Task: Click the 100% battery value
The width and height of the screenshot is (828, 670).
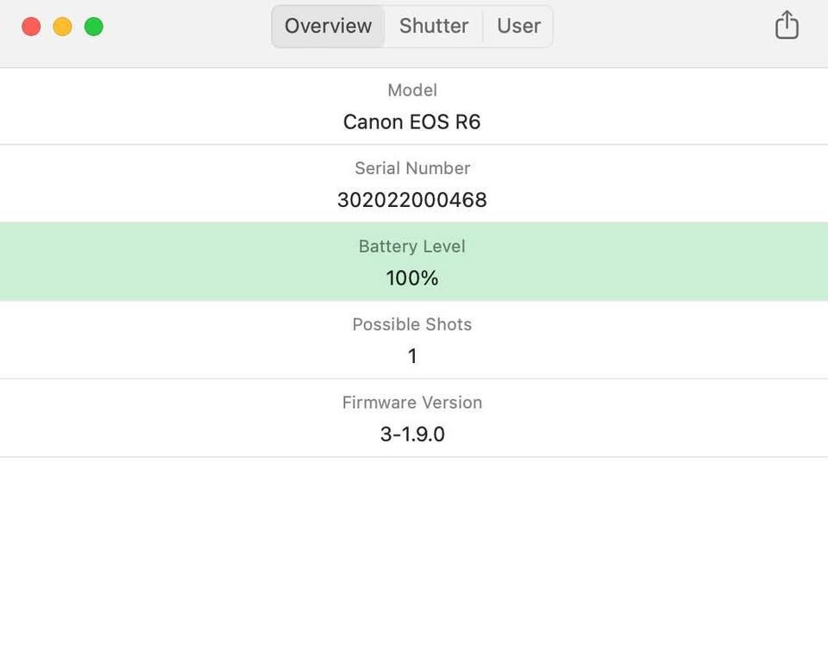Action: pyautogui.click(x=412, y=279)
